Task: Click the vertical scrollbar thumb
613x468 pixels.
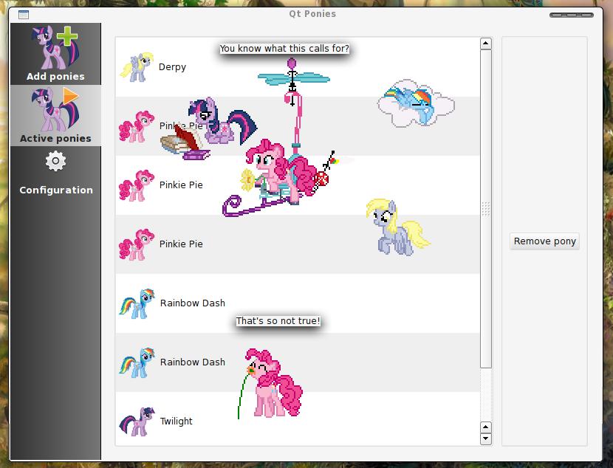Action: point(485,208)
